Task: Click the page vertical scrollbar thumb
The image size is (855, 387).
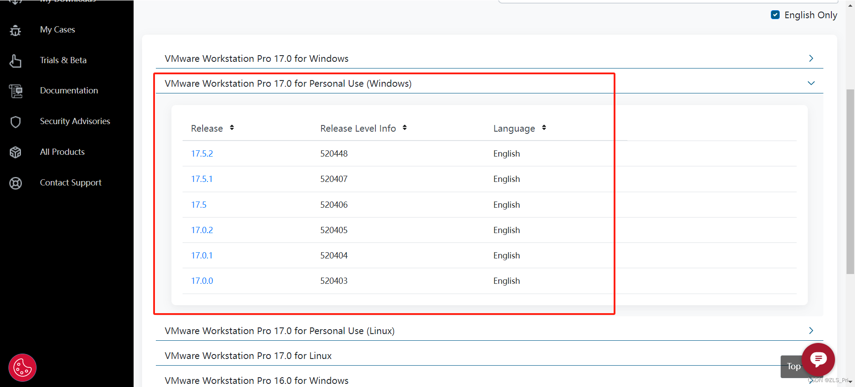Action: click(x=850, y=181)
